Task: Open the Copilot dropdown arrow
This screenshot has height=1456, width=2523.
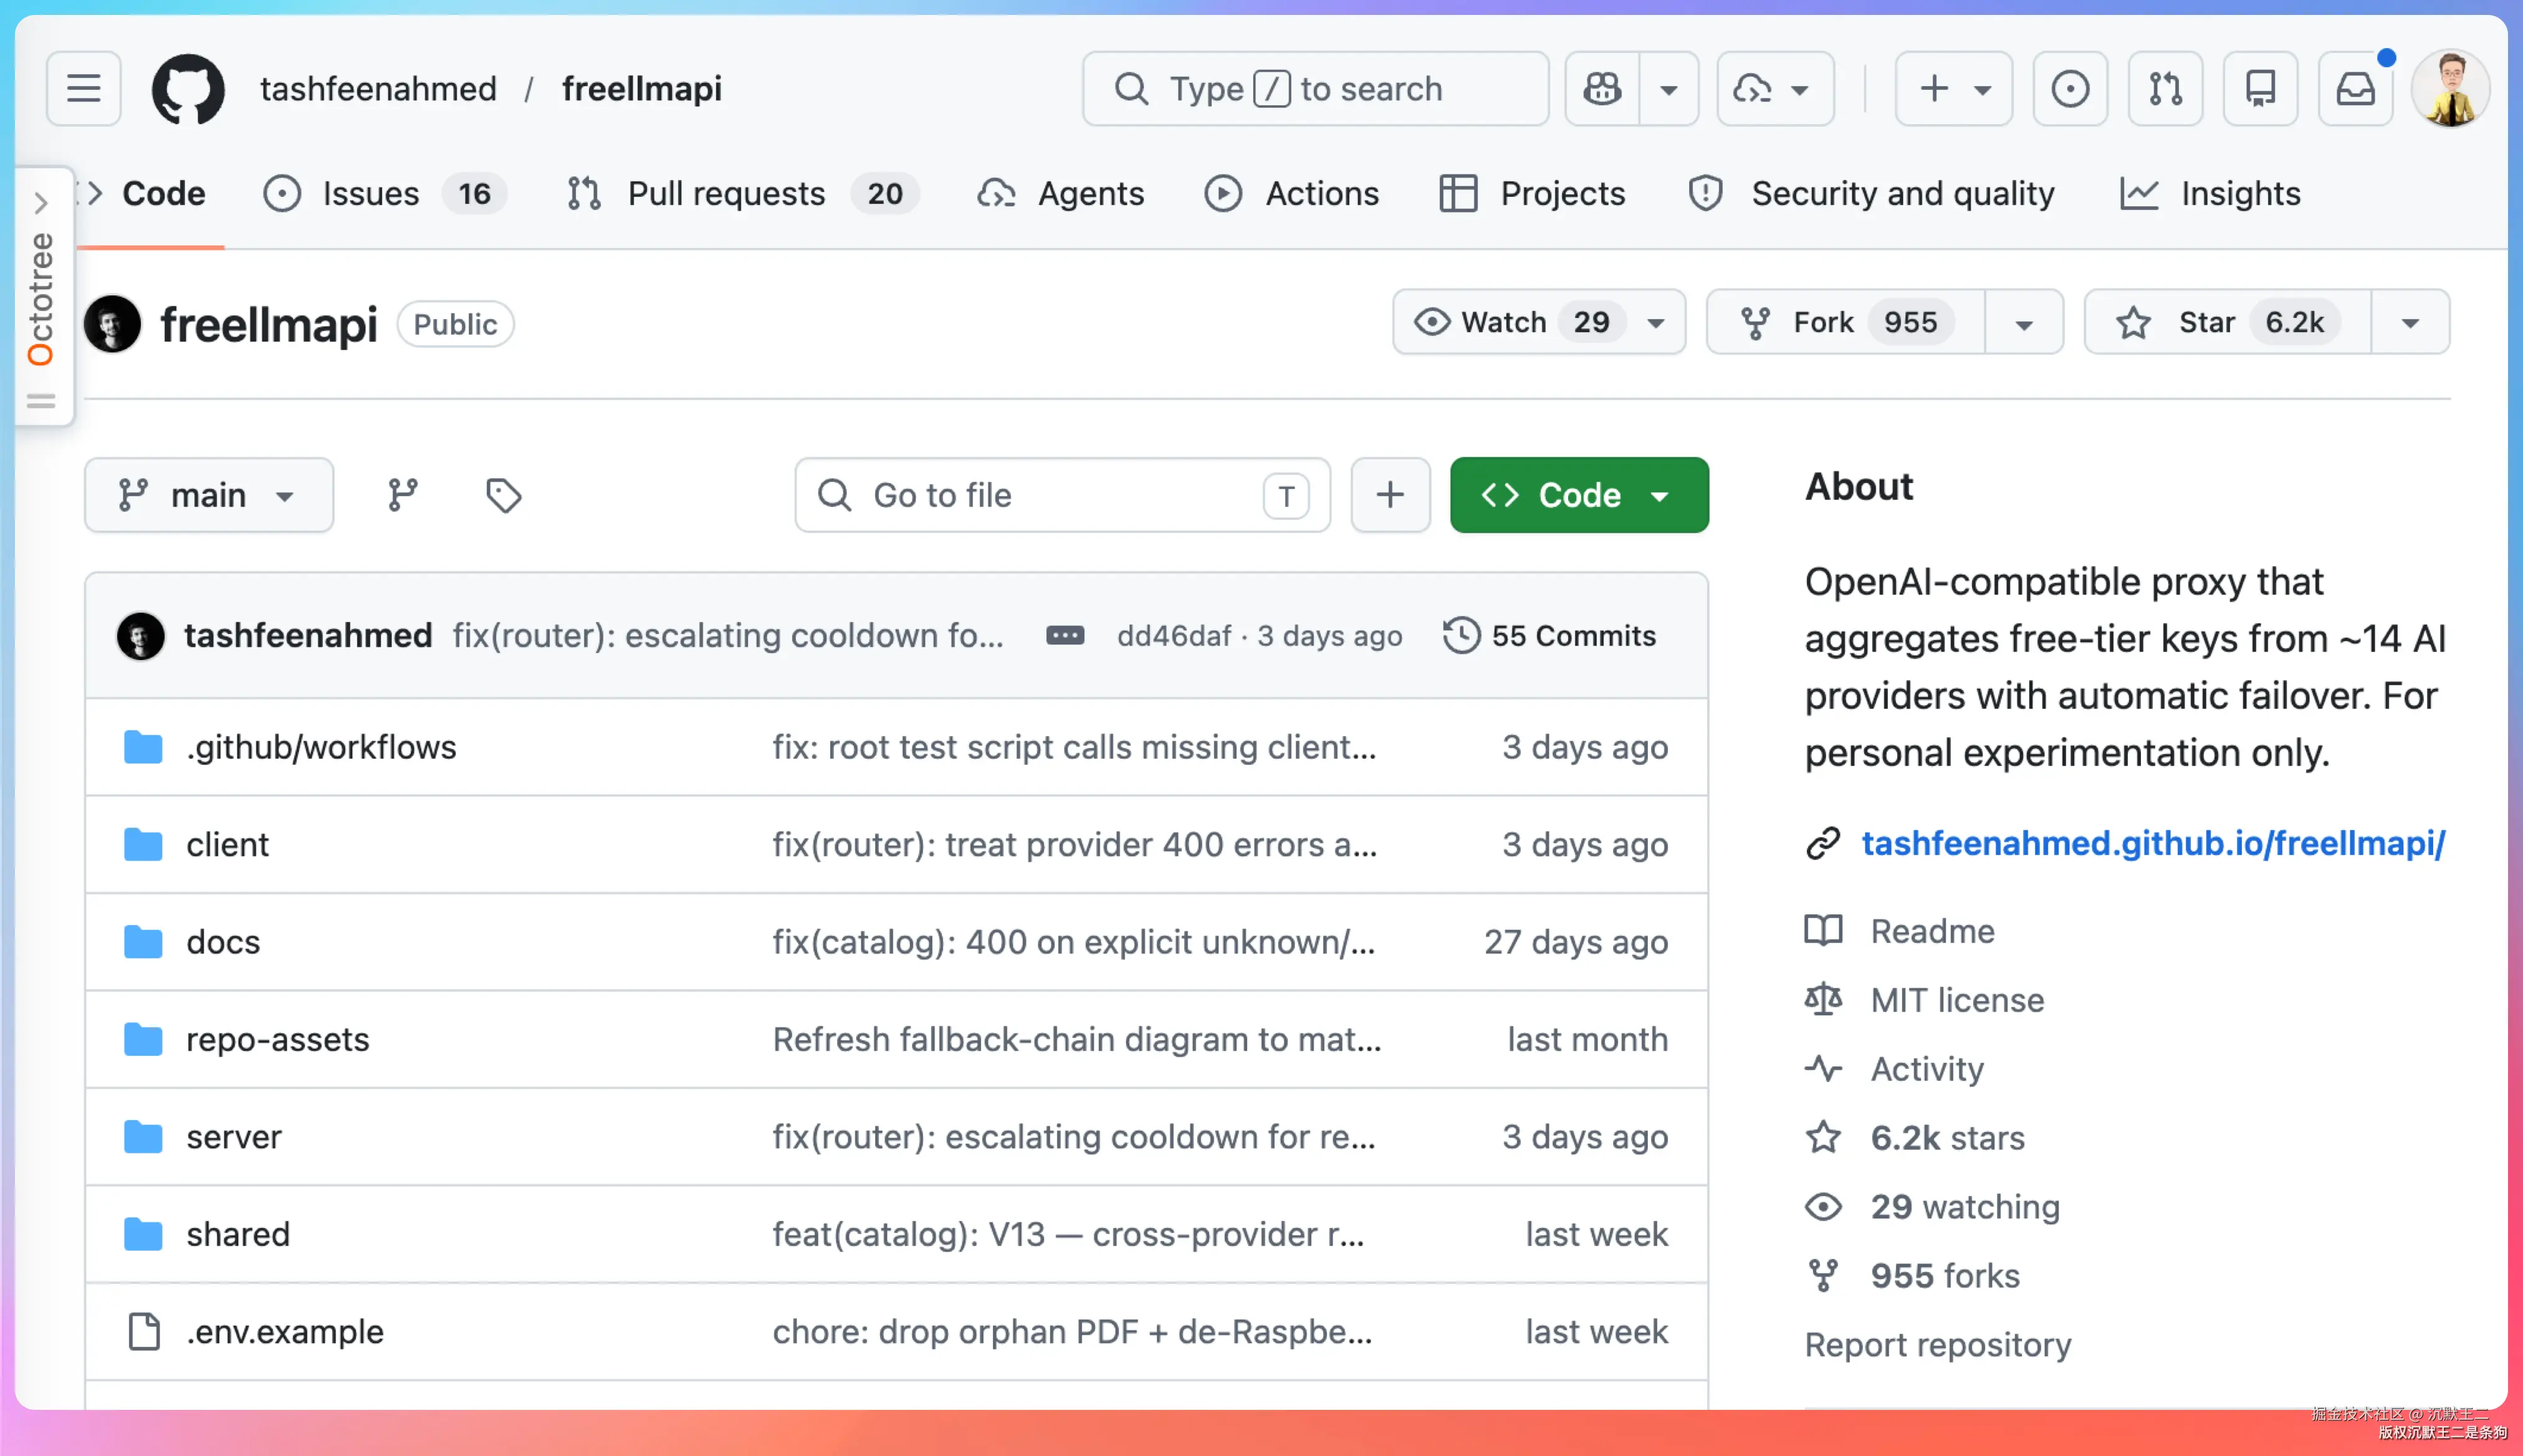Action: pyautogui.click(x=1668, y=89)
